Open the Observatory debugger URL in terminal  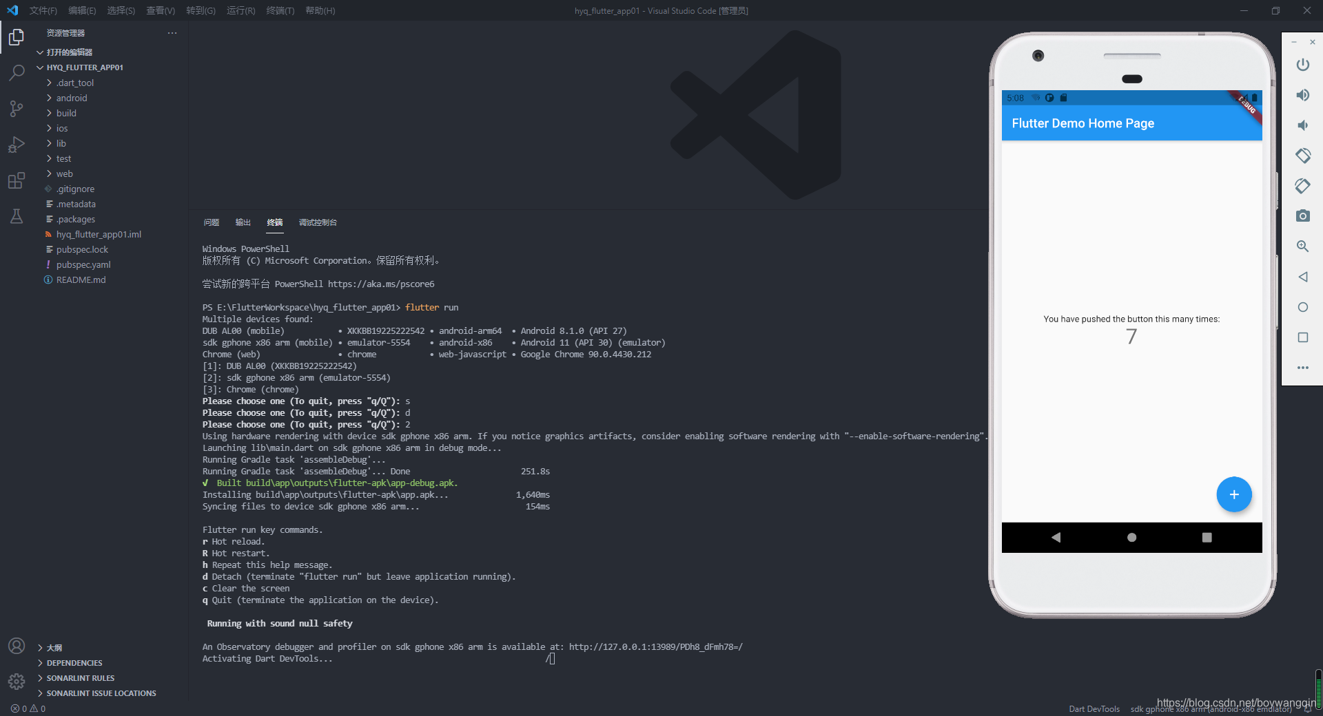point(656,647)
